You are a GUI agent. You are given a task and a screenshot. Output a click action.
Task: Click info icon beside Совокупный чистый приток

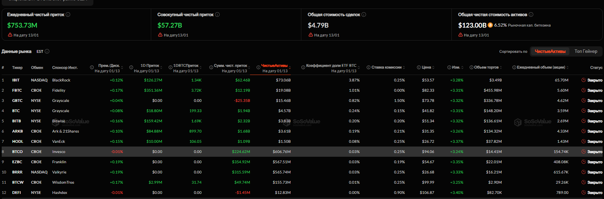click(x=218, y=15)
